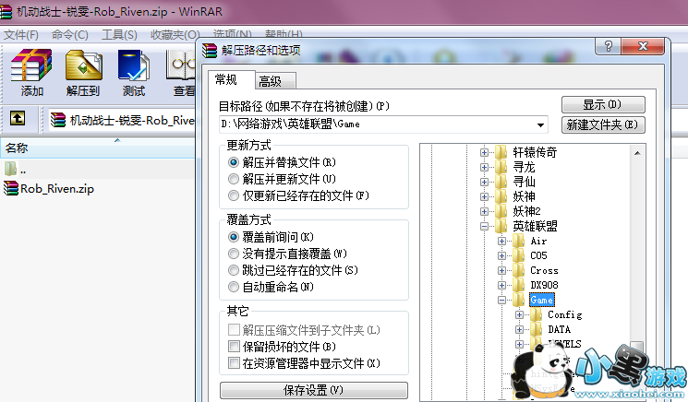Click the DATA folder icon in tree
The height and width of the screenshot is (402, 688).
(537, 329)
